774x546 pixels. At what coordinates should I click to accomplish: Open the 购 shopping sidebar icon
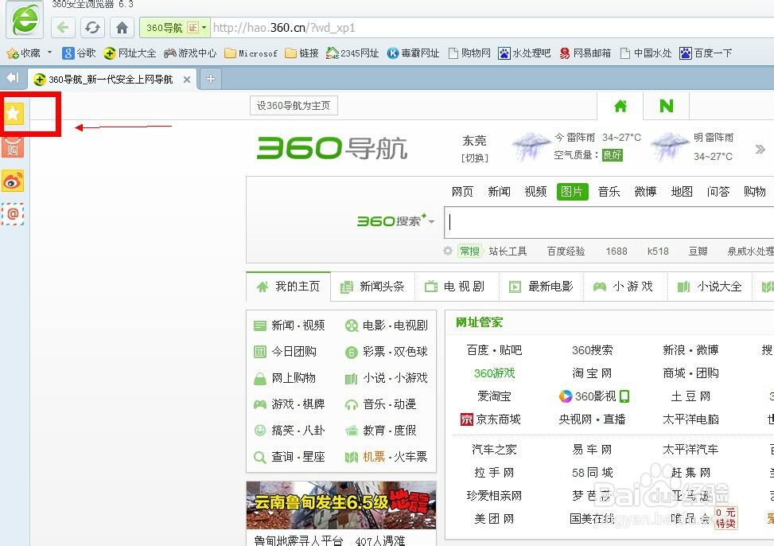tap(13, 146)
